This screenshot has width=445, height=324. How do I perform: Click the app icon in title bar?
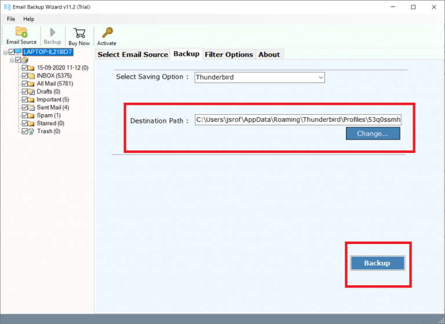[7, 7]
